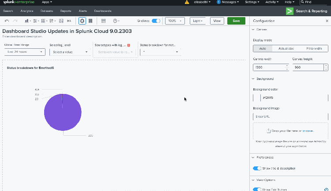Click the Background image URL field
This screenshot has width=331, height=191.
coord(290,116)
